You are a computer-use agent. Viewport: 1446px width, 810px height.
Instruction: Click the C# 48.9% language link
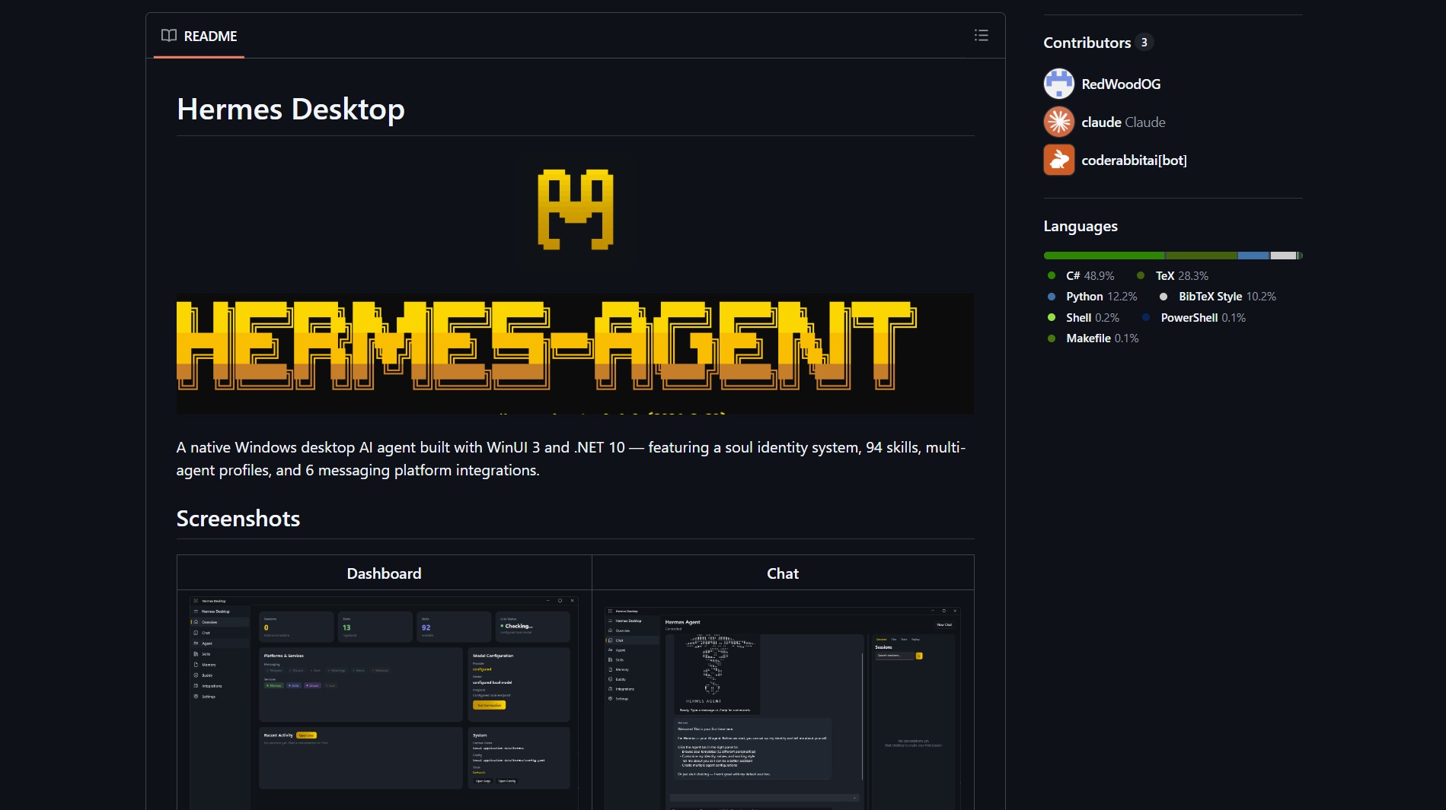tap(1089, 276)
